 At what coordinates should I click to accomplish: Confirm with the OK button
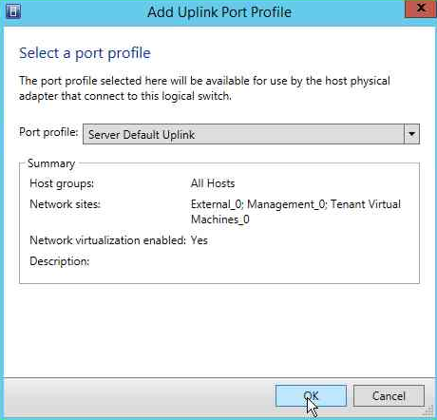click(311, 395)
